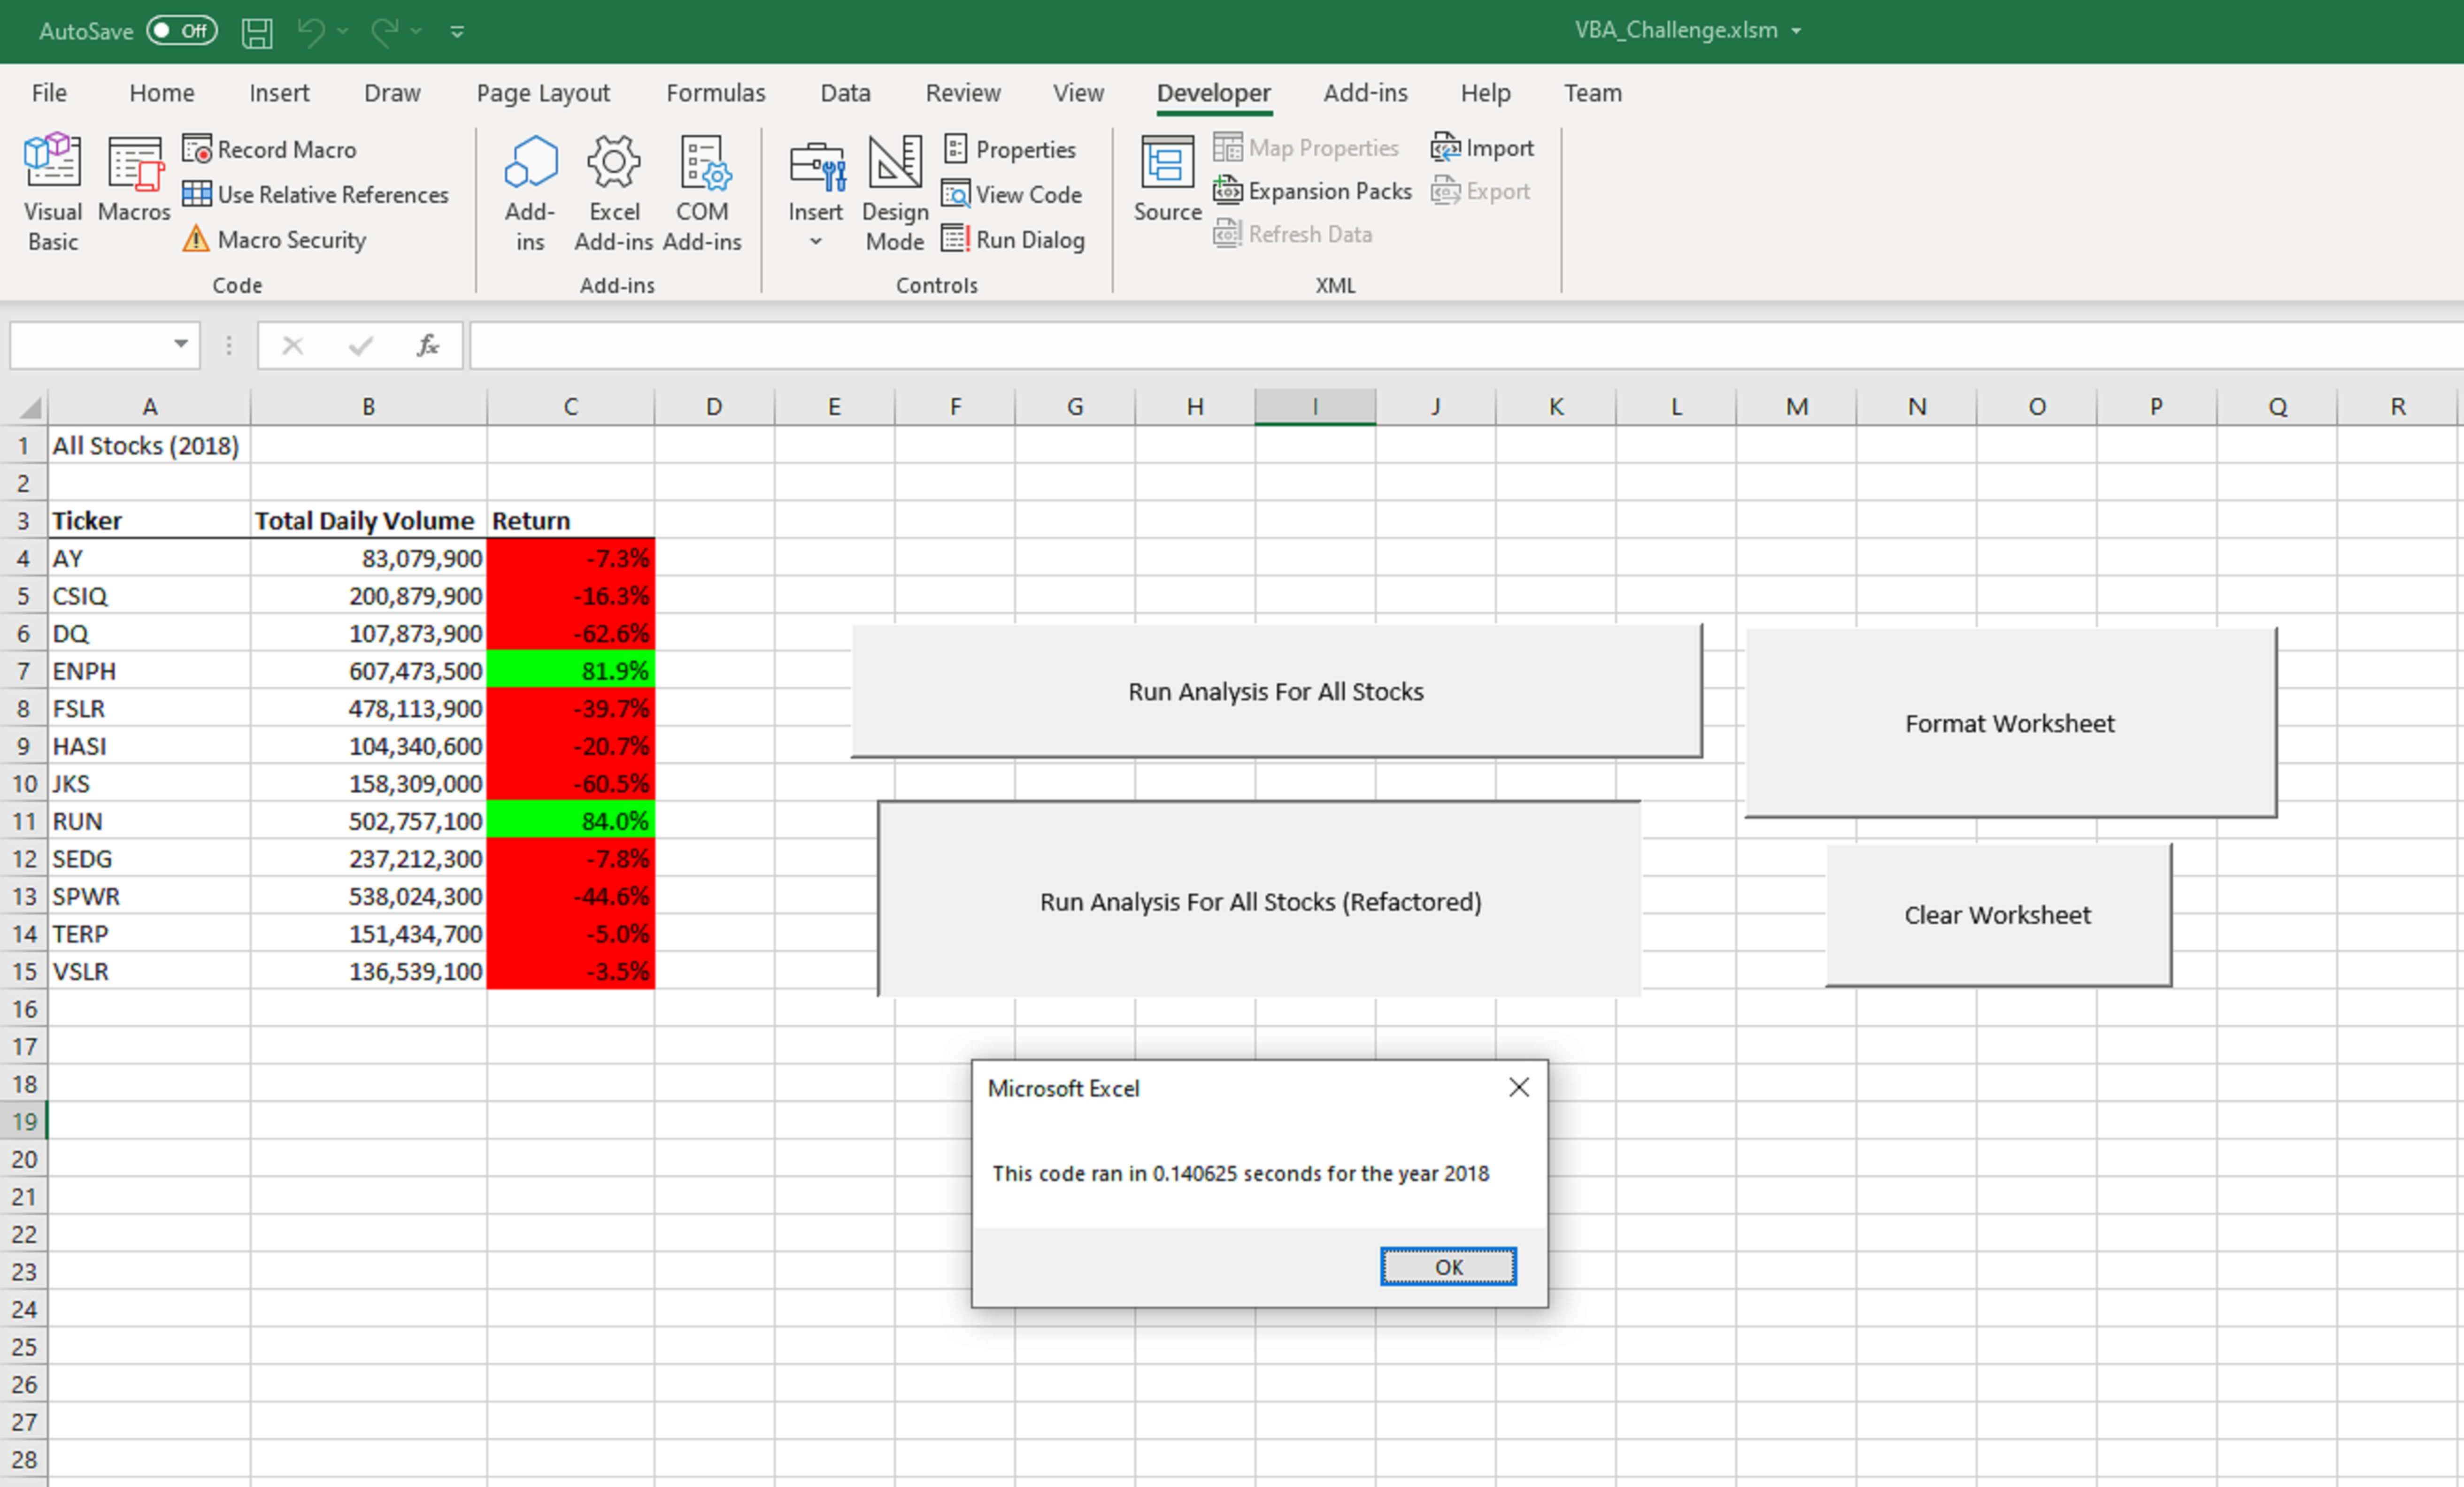Switch to the Insert ribbon tab

tap(279, 93)
